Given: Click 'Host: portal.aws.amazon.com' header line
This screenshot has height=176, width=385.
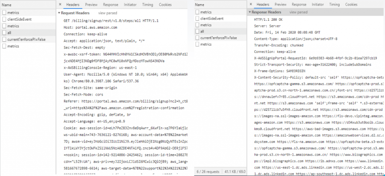Looking at the screenshot, I should [x=90, y=28].
